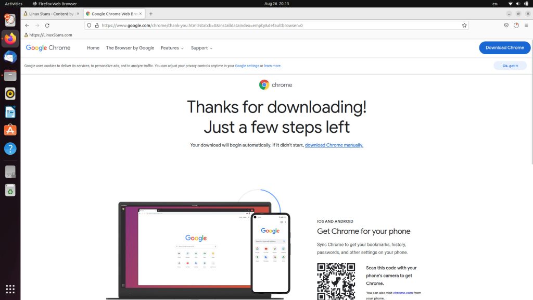Screen dimensions: 533x300
Task: Open the clock and calendar panel
Action: [277, 4]
